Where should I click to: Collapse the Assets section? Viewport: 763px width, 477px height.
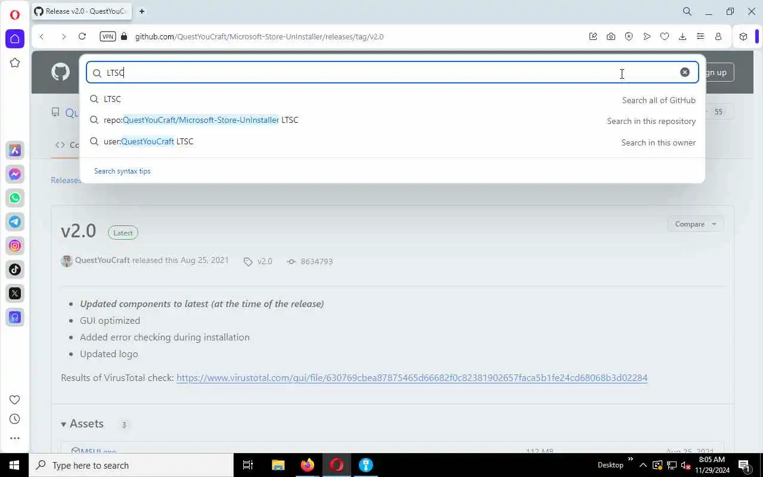click(82, 424)
